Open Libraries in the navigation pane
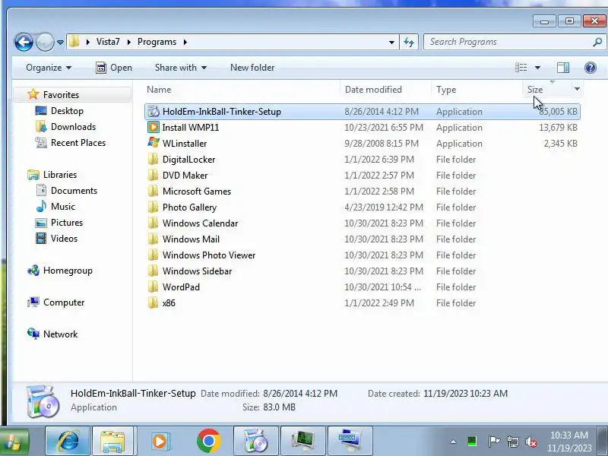 coord(60,175)
